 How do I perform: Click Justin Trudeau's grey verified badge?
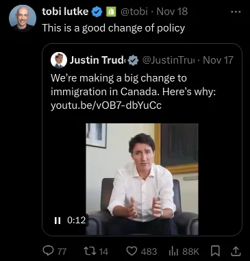click(x=134, y=60)
